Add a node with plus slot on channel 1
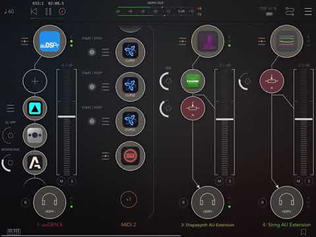The height and width of the screenshot is (237, 316). click(35, 81)
